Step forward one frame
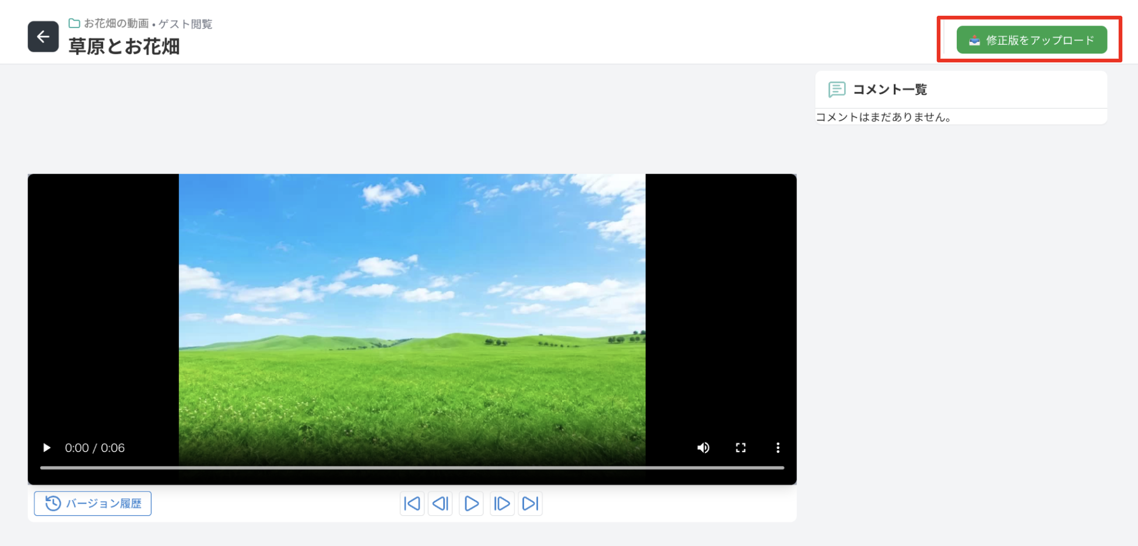This screenshot has width=1138, height=546. tap(501, 504)
